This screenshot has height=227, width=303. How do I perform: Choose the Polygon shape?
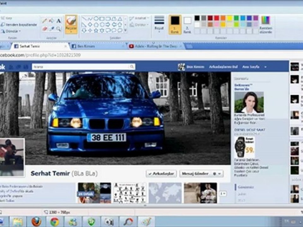tap(114, 19)
